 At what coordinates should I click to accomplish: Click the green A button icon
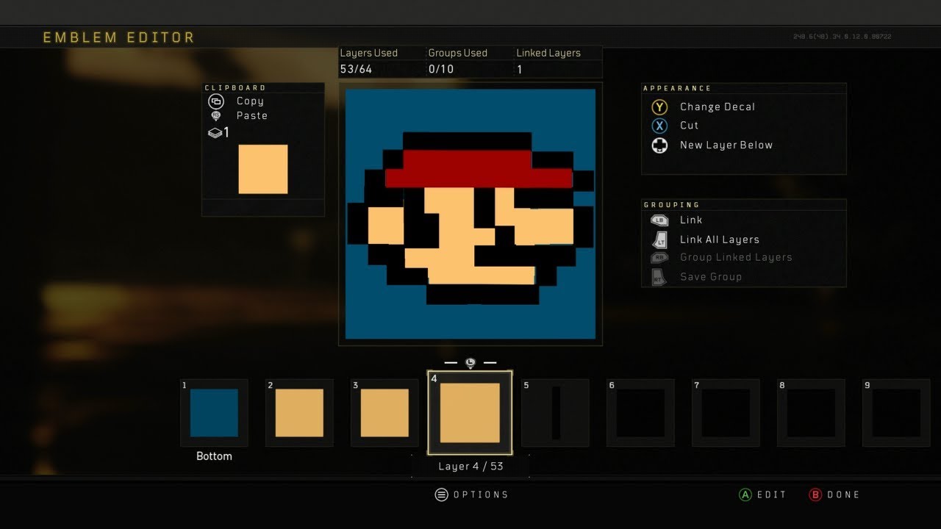coord(745,494)
